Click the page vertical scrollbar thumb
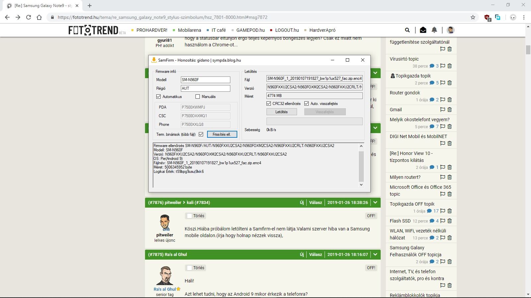The width and height of the screenshot is (531, 298). (528, 50)
